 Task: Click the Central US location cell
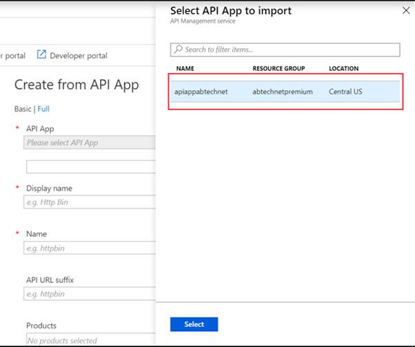click(345, 92)
